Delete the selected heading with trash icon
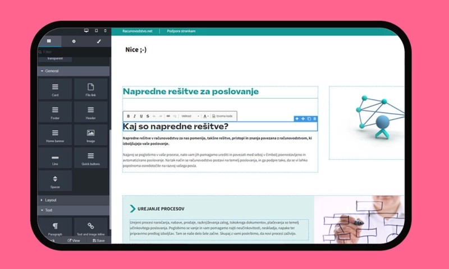The height and width of the screenshot is (269, 449). click(x=315, y=119)
